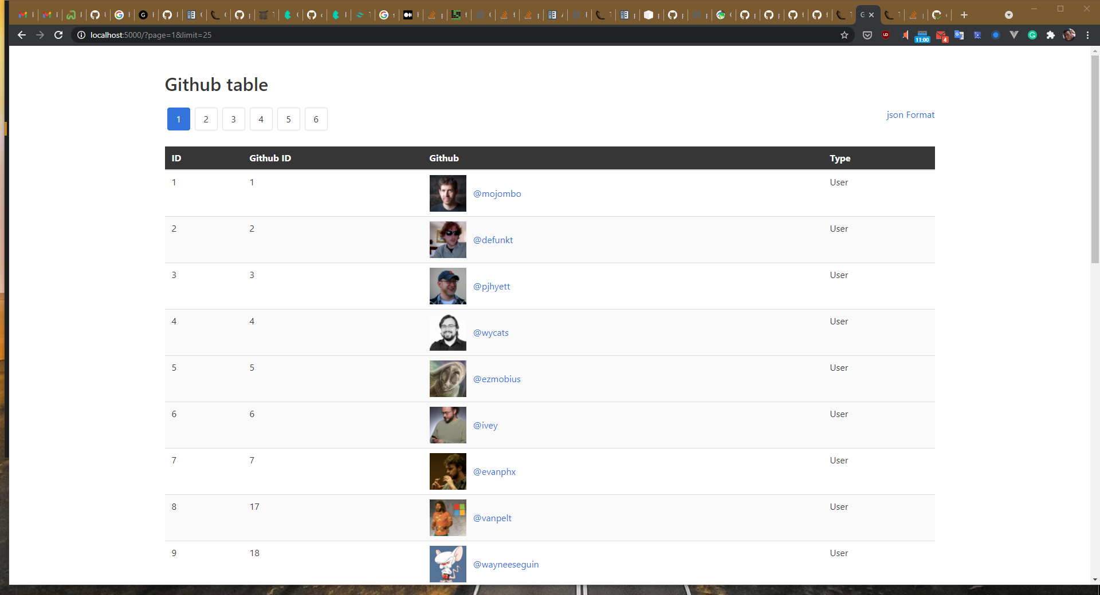Screen dimensions: 1100x595
Task: Click the scrollbar down arrow
Action: click(x=1095, y=580)
